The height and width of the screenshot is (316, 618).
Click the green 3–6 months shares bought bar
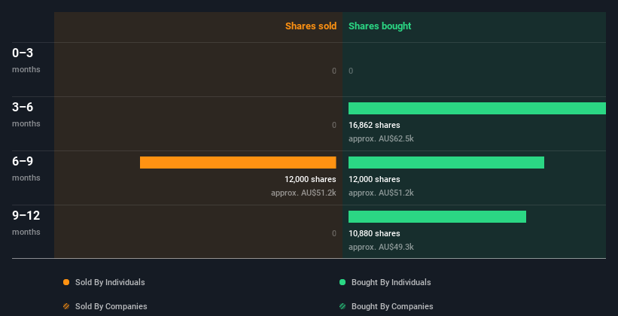pos(476,108)
